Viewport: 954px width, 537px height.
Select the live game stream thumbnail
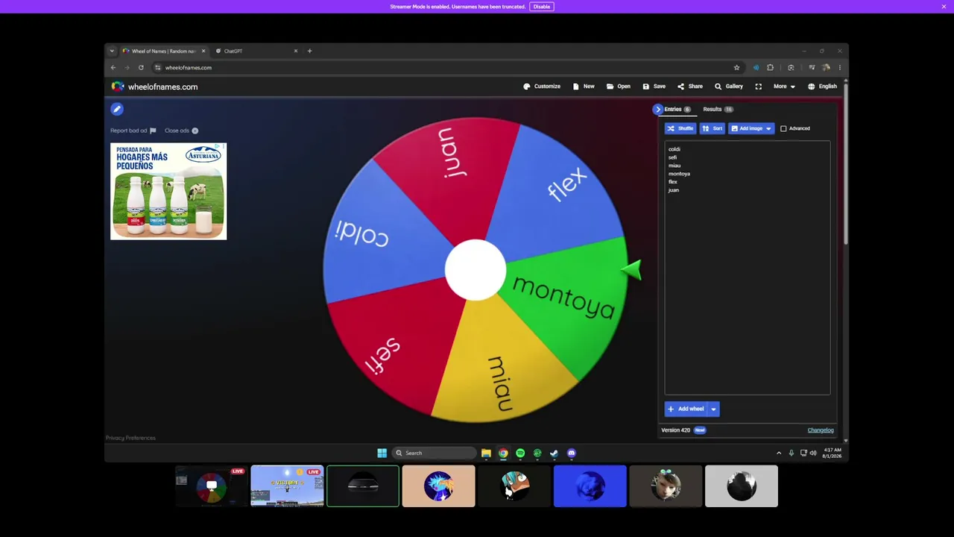coord(287,486)
